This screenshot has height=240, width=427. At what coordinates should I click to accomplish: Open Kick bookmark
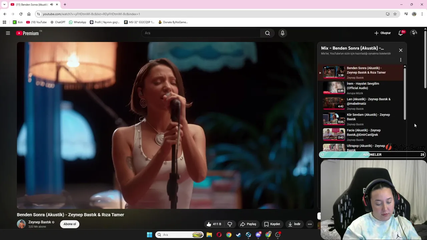[x=18, y=22]
